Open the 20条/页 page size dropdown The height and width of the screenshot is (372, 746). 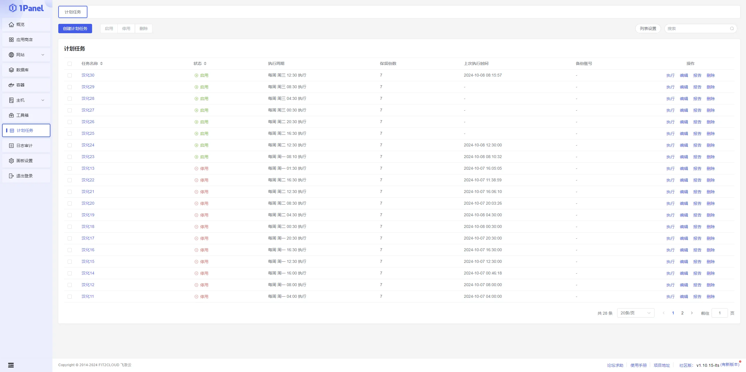click(635, 313)
